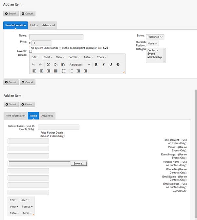Click into the Name input field
This screenshot has width=197, height=220.
click(x=56, y=37)
